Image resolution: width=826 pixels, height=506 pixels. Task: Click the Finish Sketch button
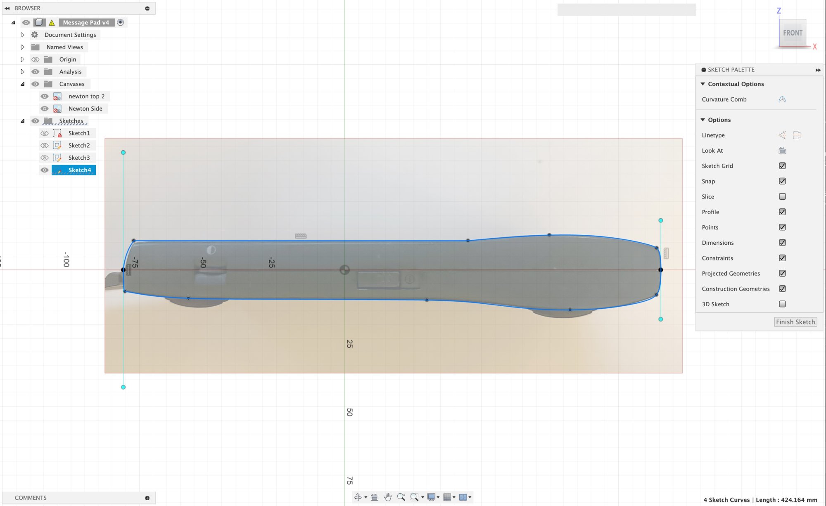point(795,322)
